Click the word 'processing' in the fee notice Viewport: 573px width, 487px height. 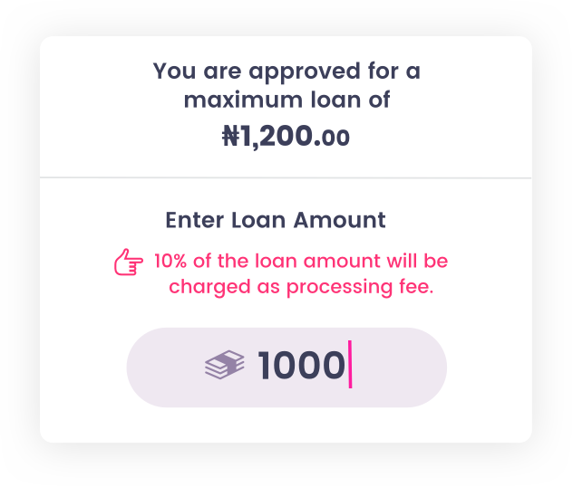[x=339, y=288]
